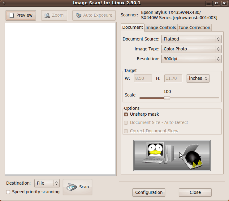Click the magnifier icon on Zoom
Screen dimensions: 229x201
[47, 15]
